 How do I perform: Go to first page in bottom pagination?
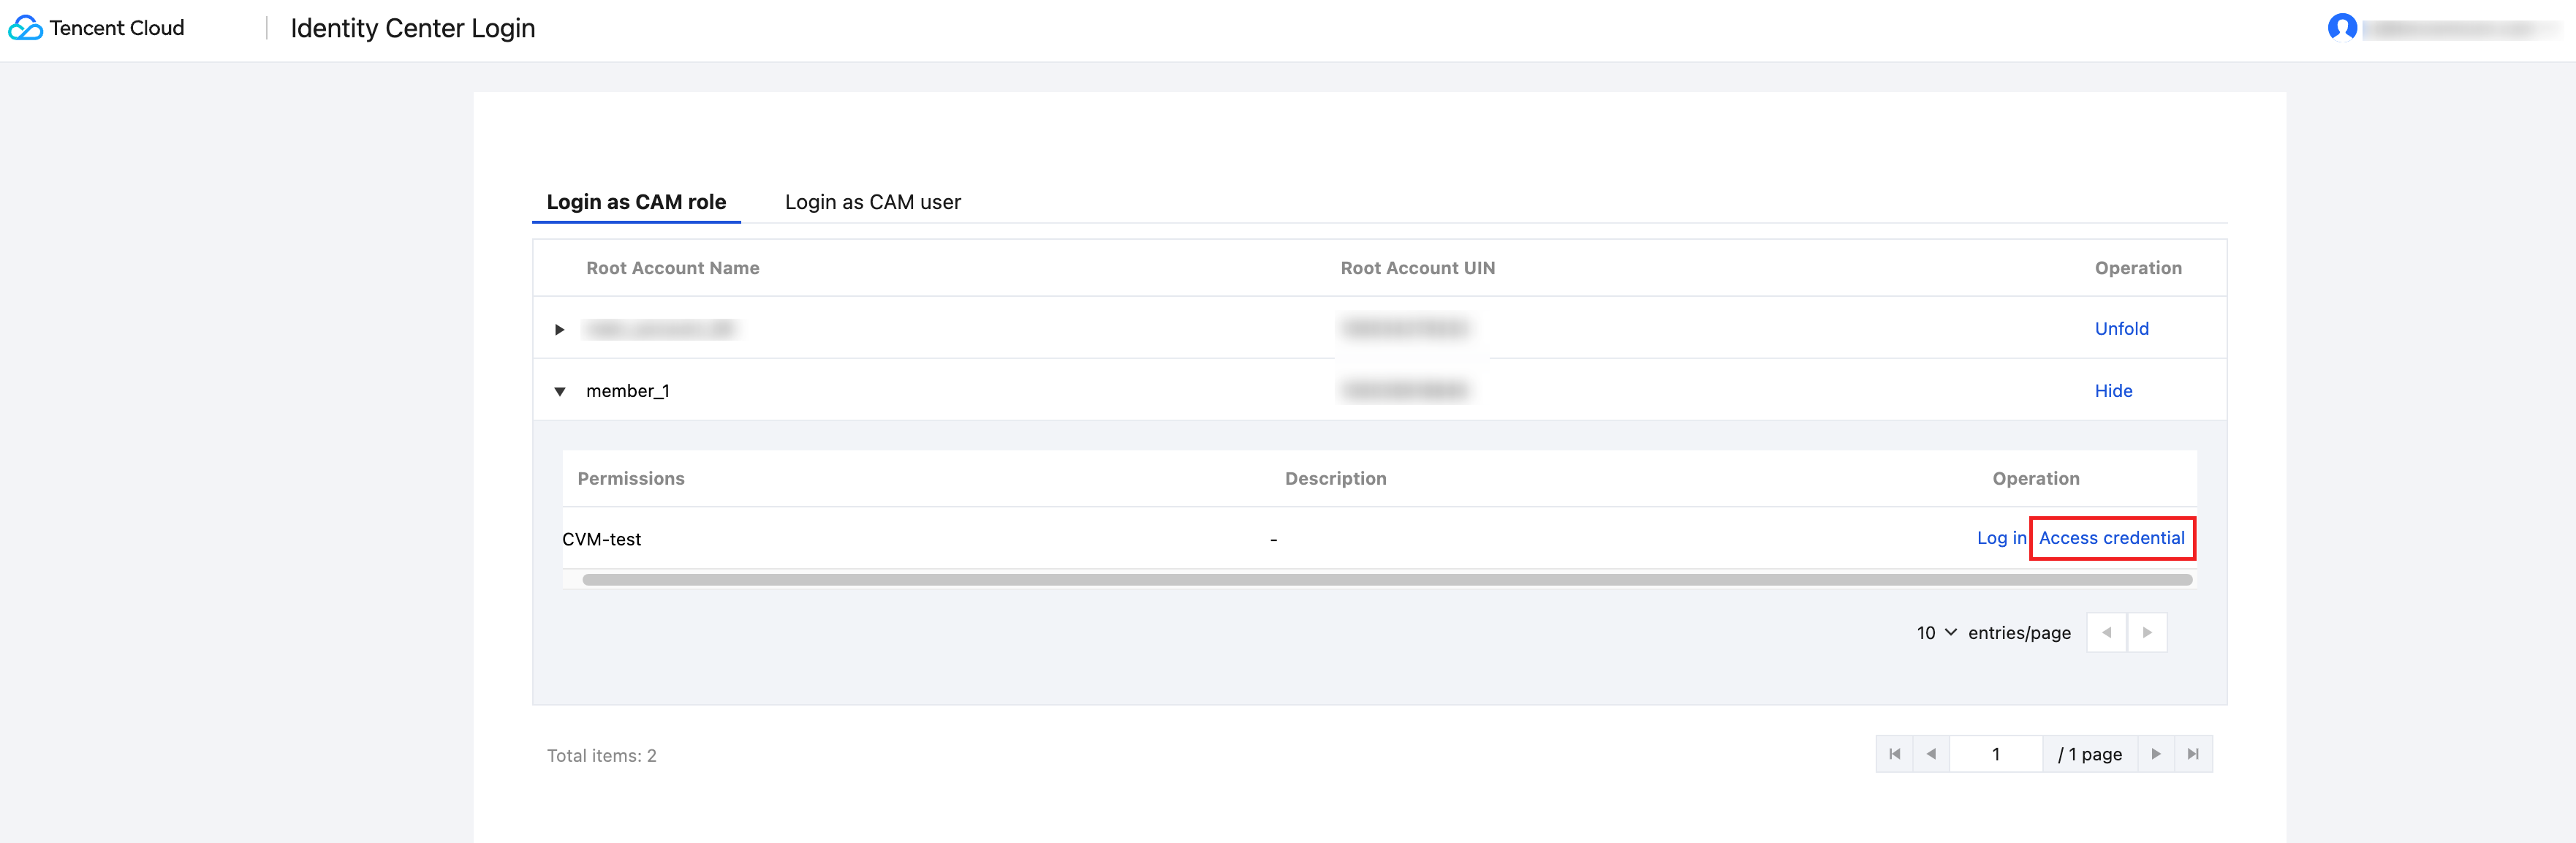coord(1894,754)
